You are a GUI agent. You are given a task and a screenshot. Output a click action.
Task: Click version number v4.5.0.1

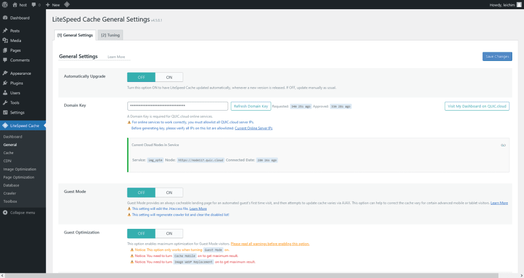pyautogui.click(x=157, y=20)
